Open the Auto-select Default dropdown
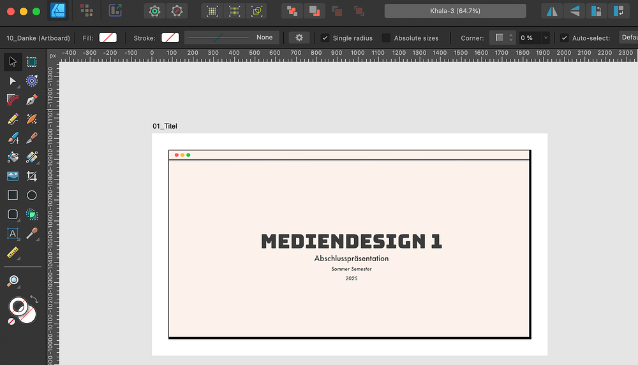This screenshot has height=365, width=638. 628,38
